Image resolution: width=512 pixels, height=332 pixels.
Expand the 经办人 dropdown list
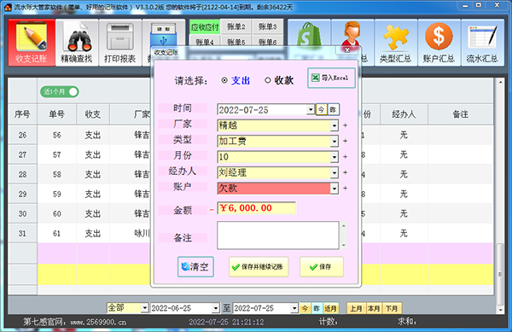click(x=334, y=172)
